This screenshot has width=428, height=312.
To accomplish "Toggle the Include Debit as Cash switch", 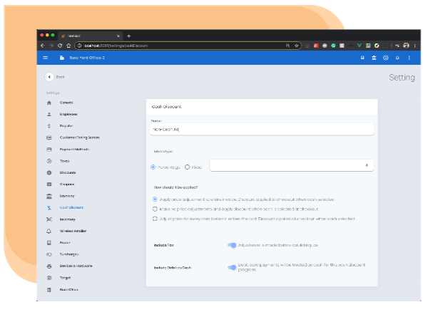I will (x=232, y=268).
